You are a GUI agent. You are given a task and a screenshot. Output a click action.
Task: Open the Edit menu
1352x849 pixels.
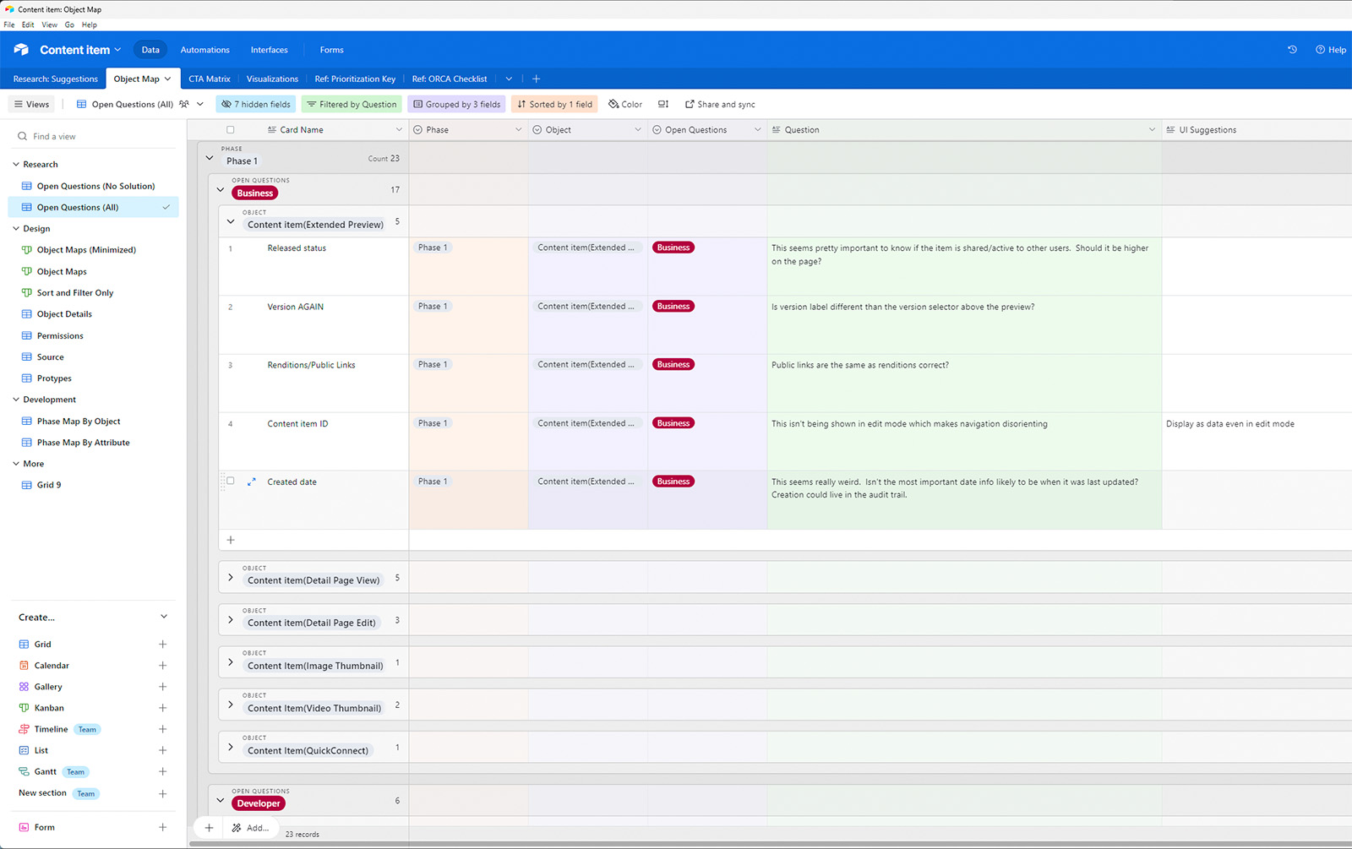click(28, 24)
